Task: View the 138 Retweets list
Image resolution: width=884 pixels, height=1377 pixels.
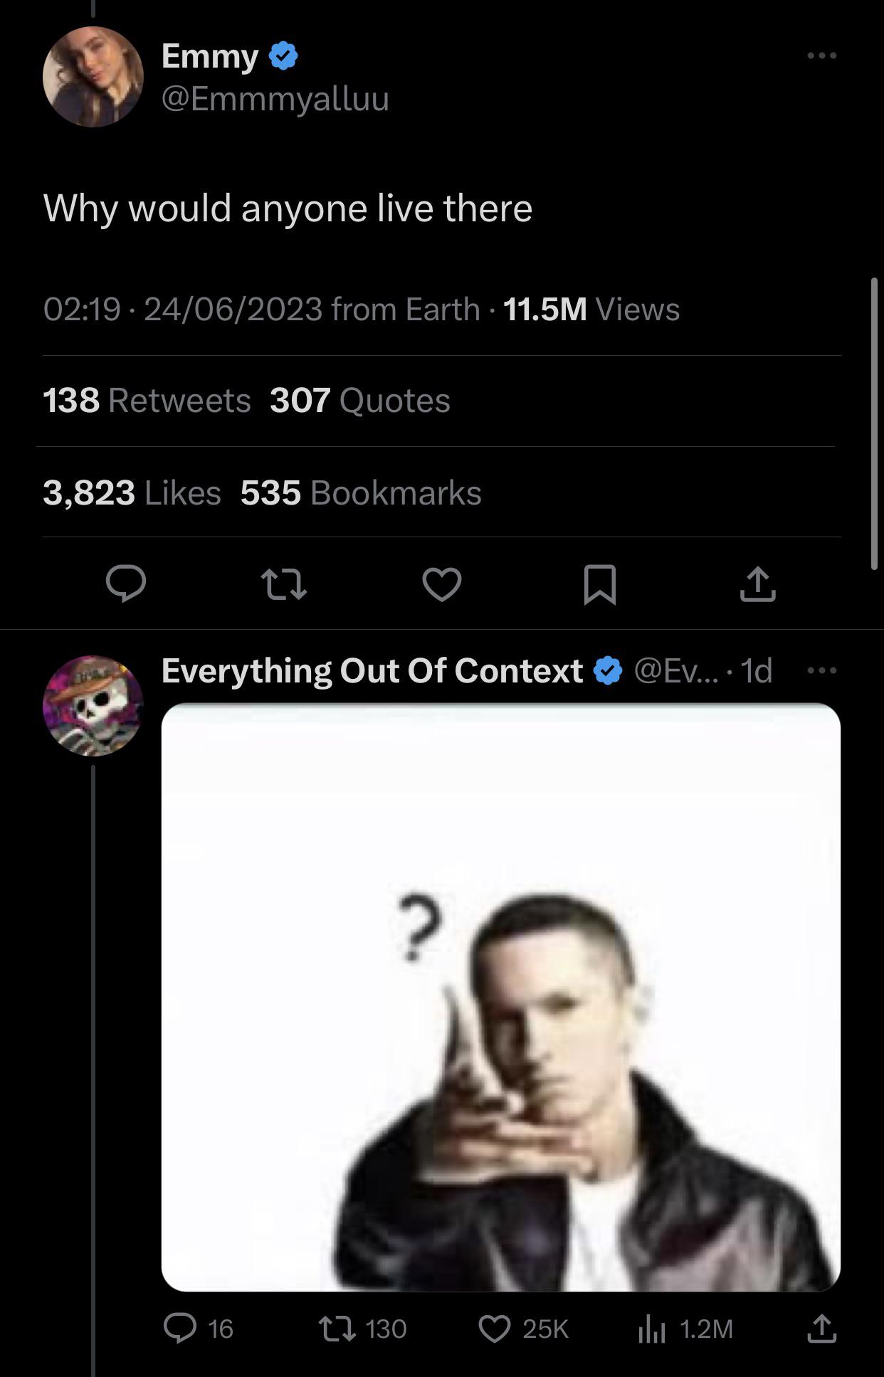Action: 147,401
